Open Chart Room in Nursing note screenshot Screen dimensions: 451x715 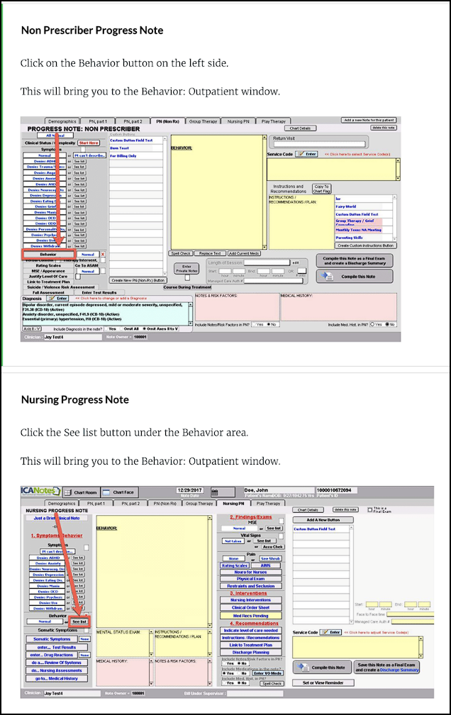[x=81, y=492]
